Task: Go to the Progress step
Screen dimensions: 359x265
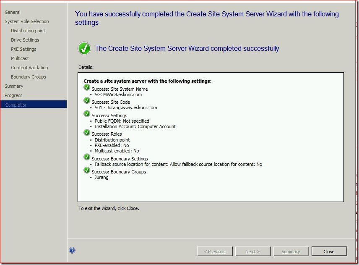Action: (13, 95)
